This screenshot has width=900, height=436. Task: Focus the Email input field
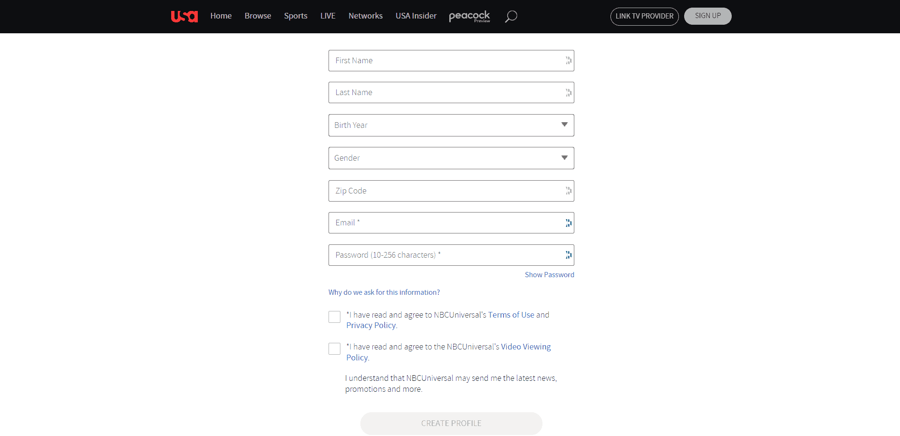pos(451,223)
